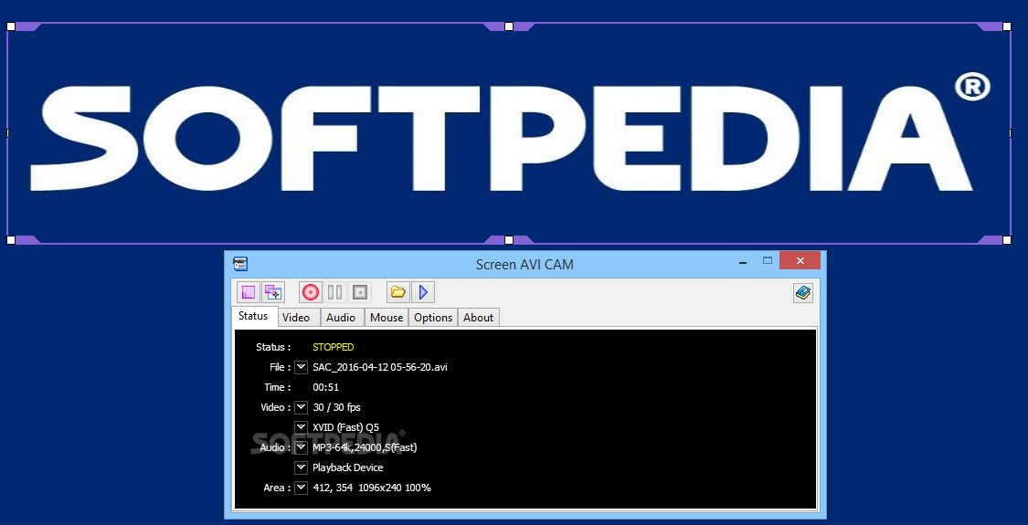
Task: Click the top-left capture region handle
Action: pyautogui.click(x=10, y=26)
